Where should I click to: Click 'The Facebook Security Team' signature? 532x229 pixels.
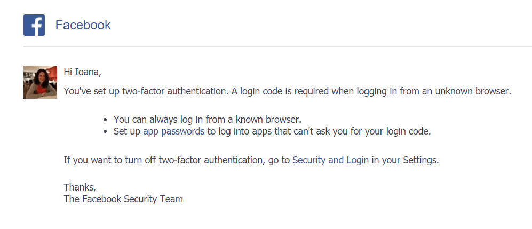tap(123, 199)
